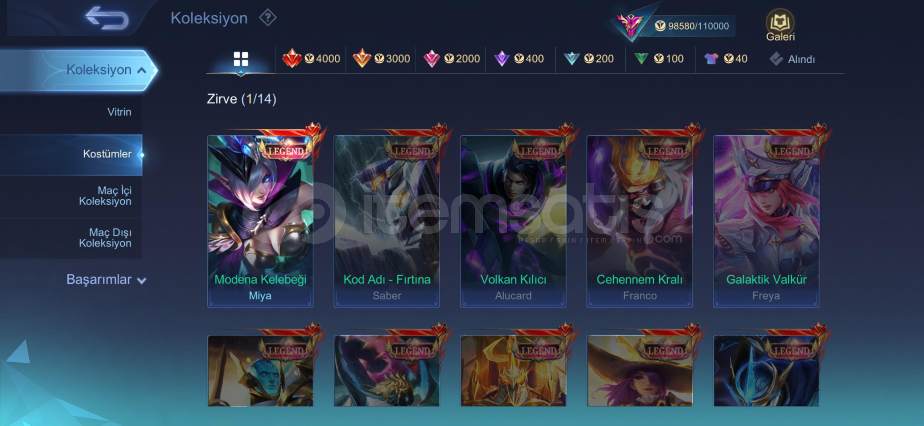The height and width of the screenshot is (426, 924).
Task: Filter by the 40 point shirt icon
Action: click(725, 59)
